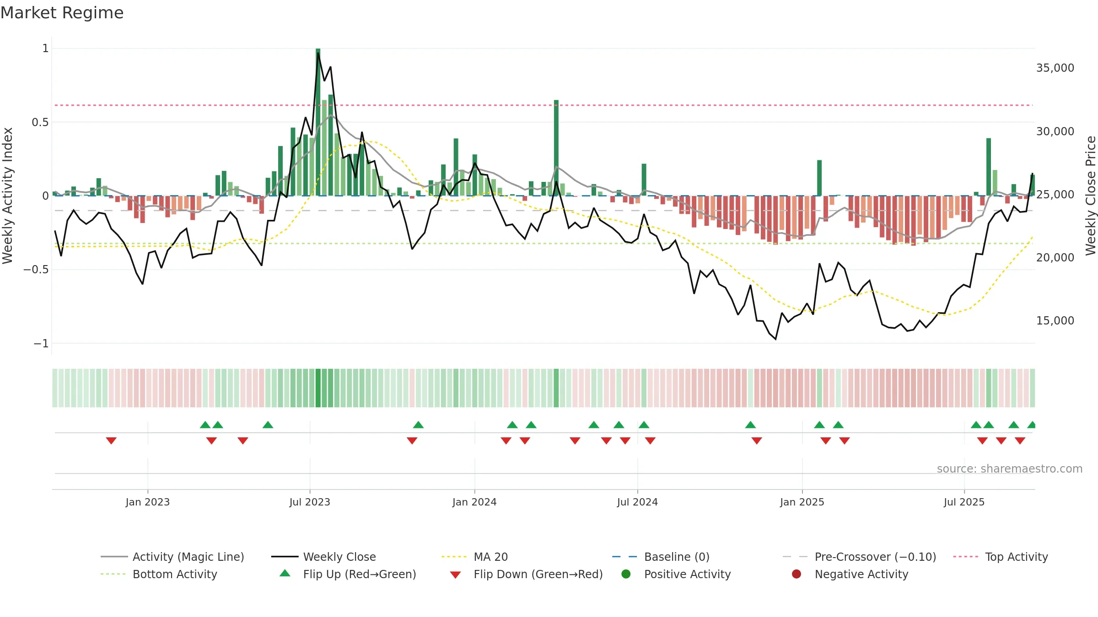Toggle the Weekly Close legend entry

point(323,557)
